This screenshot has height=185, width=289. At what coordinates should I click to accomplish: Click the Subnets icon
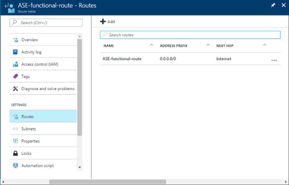point(15,129)
